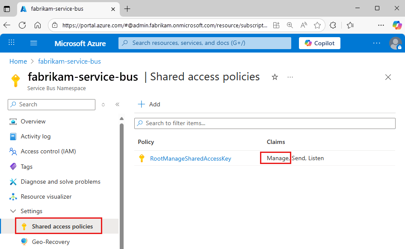Expand the sidebar search sort toggle
Screen dimensions: 405x249
(103, 104)
